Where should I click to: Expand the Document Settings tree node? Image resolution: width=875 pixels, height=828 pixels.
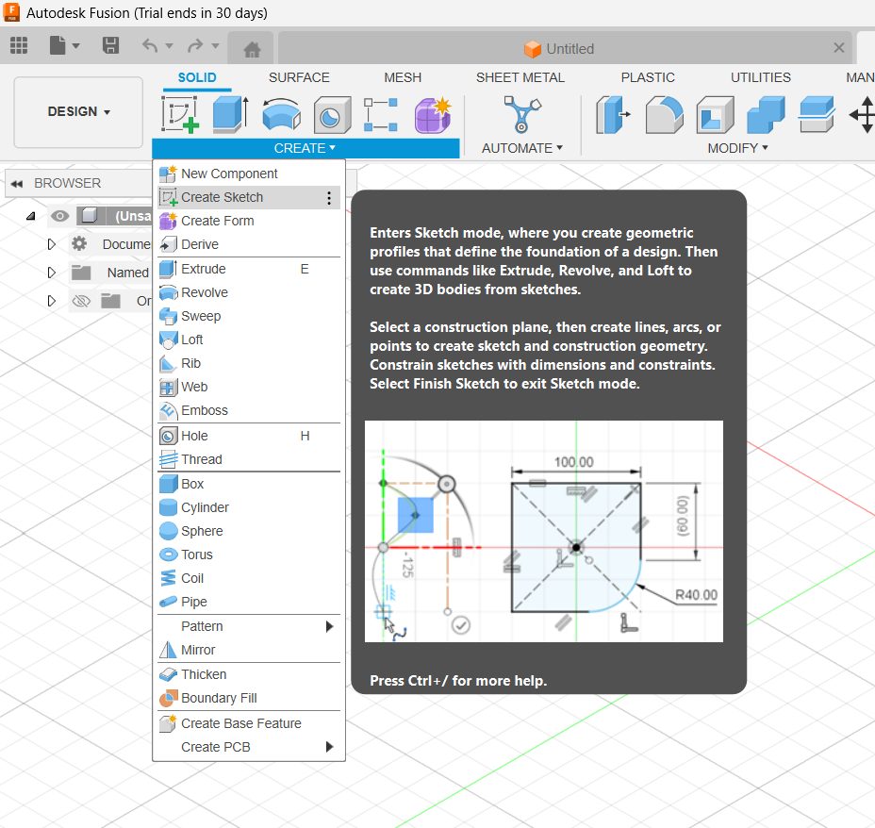click(51, 244)
